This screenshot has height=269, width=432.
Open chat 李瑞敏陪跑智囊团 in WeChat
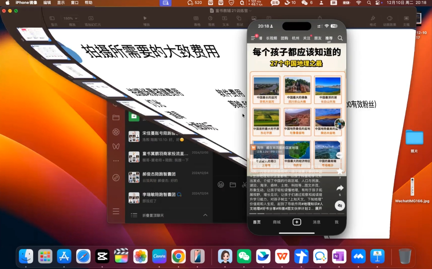[x=169, y=197]
